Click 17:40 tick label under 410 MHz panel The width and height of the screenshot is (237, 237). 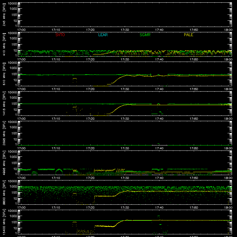159,60
